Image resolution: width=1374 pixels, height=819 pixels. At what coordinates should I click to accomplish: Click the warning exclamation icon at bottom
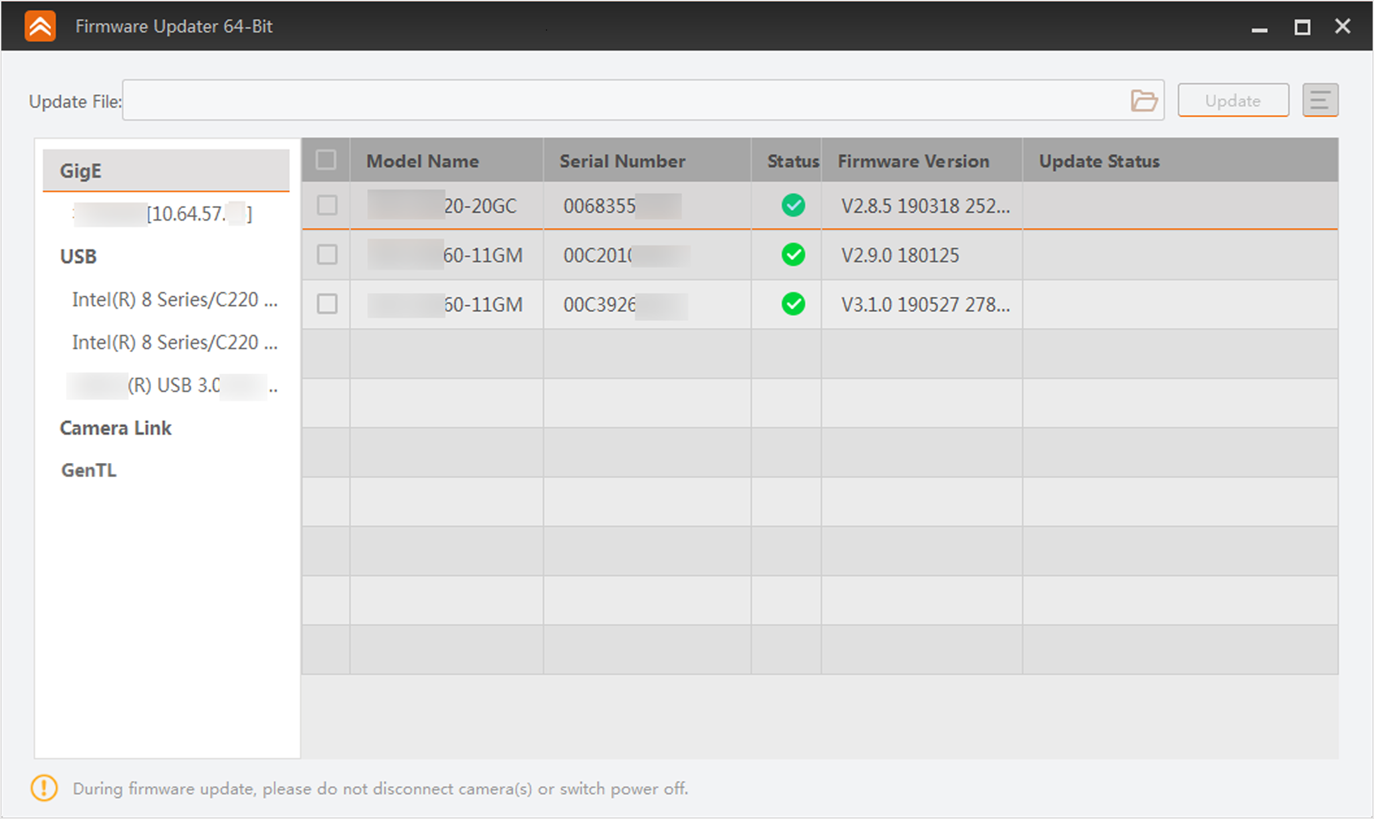44,788
